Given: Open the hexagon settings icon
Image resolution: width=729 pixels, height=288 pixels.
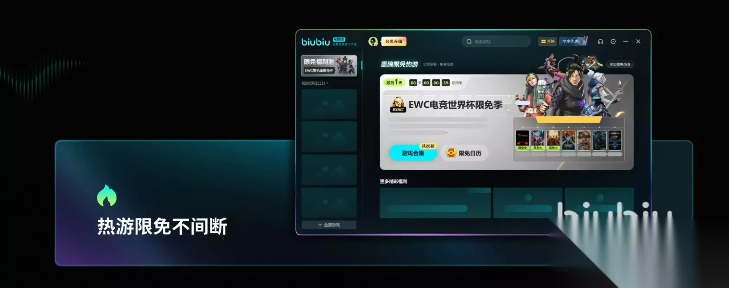Looking at the screenshot, I should [613, 41].
